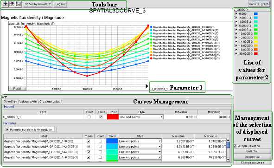Click the x-axis arrowhead on the graph

pos(147,86)
